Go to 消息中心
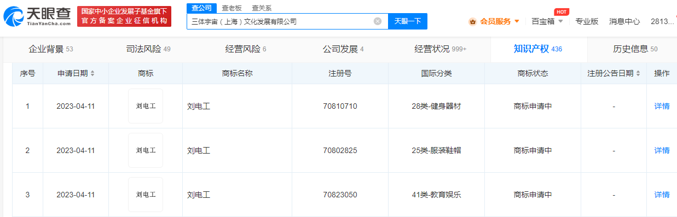677x217 pixels. click(x=624, y=21)
